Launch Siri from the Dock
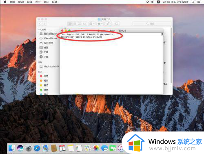Image resolution: width=204 pixels, height=154 pixels. [x=20, y=148]
